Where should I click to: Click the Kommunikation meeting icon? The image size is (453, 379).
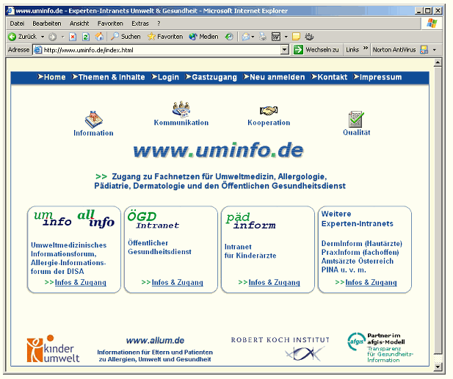pos(181,109)
